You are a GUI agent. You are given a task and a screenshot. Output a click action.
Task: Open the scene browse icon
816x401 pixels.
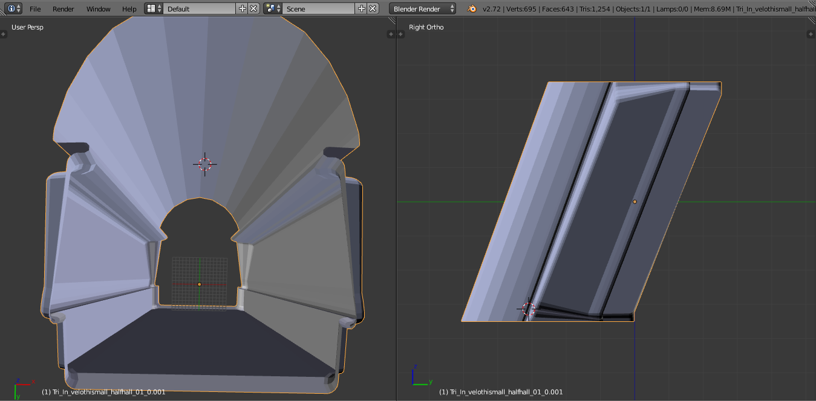pyautogui.click(x=273, y=9)
